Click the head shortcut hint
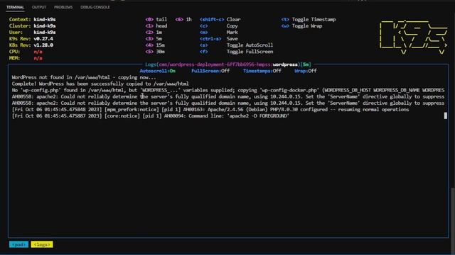This screenshot has height=255, width=455. (156, 25)
